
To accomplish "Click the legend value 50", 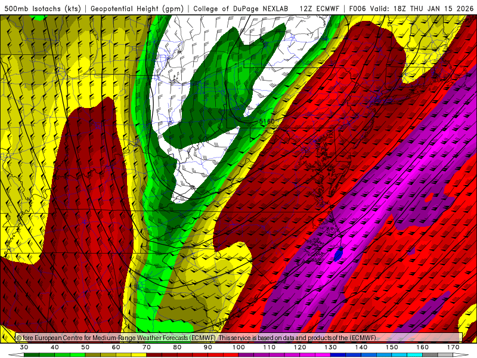I will tap(85, 347).
